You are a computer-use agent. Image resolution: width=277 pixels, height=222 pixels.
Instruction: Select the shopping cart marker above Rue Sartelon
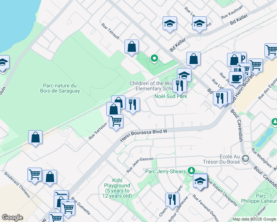pos(116,122)
